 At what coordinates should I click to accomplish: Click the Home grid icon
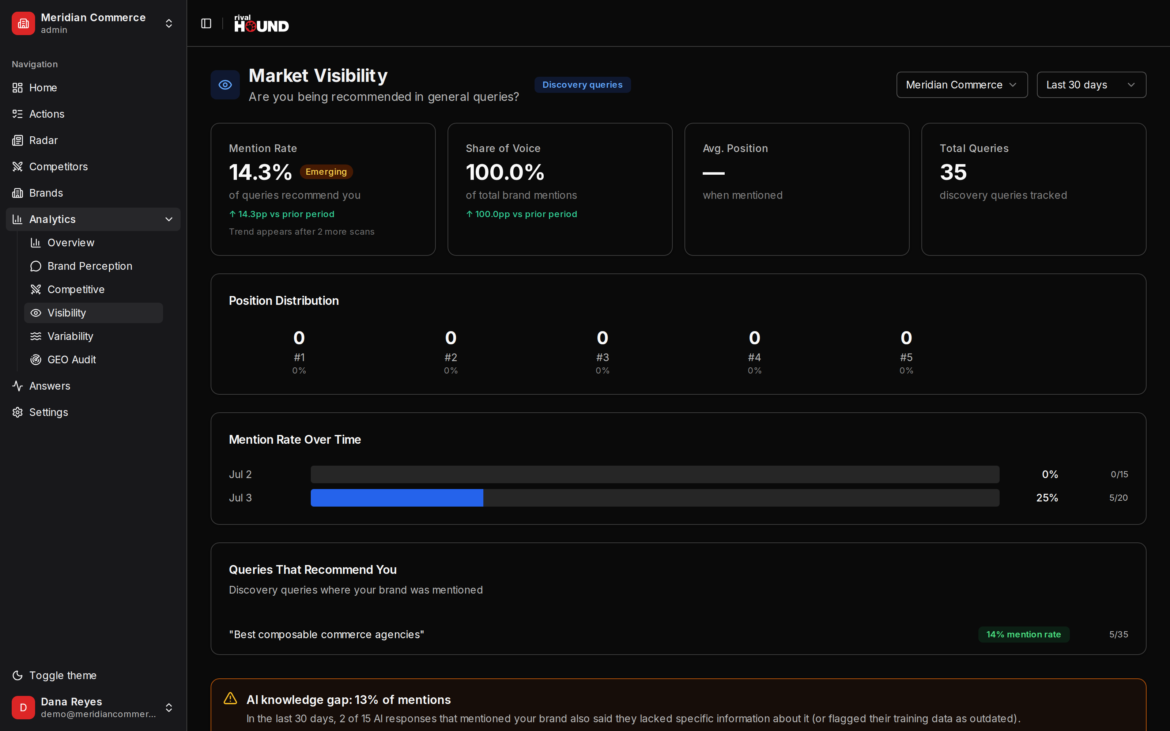click(18, 87)
